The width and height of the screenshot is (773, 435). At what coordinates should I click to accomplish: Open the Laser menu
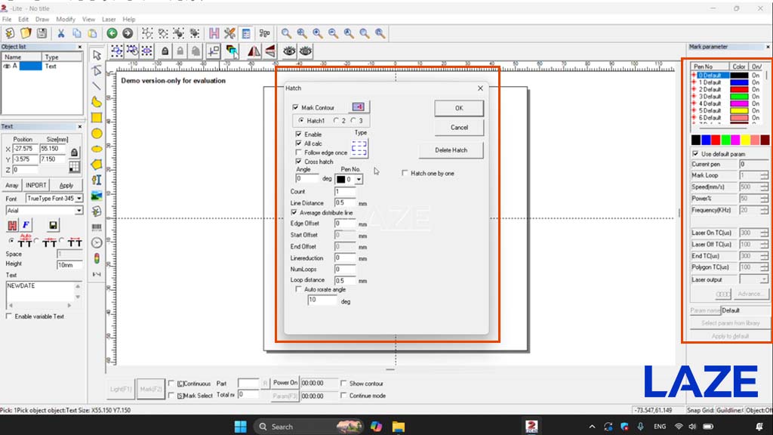tap(109, 19)
